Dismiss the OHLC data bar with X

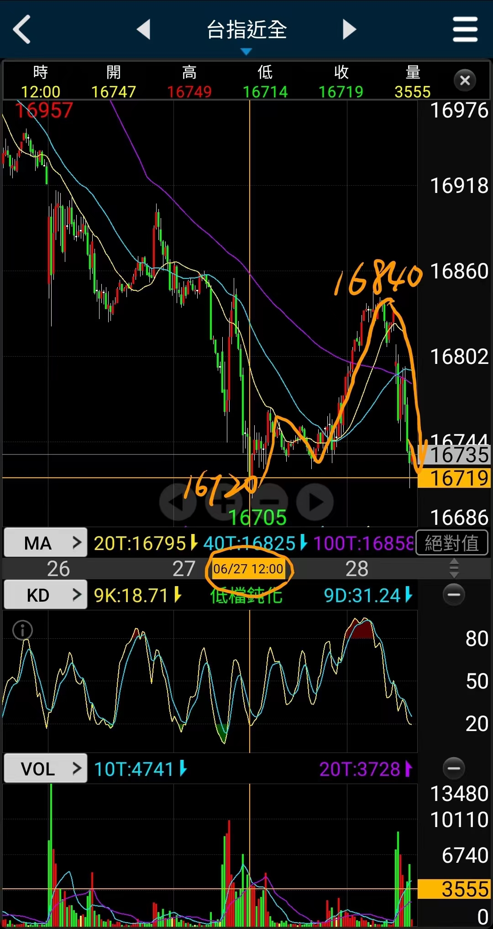[x=465, y=80]
